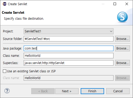The height and width of the screenshot is (98, 133).
Task: Browse for the Superclass
Action: pos(122,63)
